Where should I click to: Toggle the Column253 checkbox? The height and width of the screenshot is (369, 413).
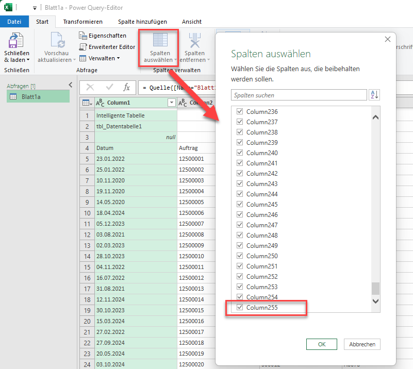(x=240, y=287)
